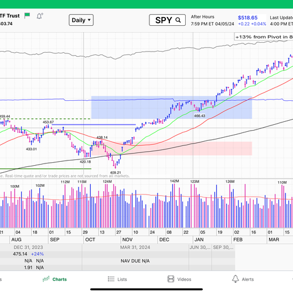The height and width of the screenshot is (293, 293).
Task: Click the 433.01 price label
Action: pos(31,149)
